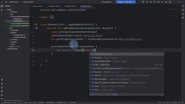Image resolution: width=185 pixels, height=104 pixels.
Task: Open the user account icon
Action: coord(170,2)
